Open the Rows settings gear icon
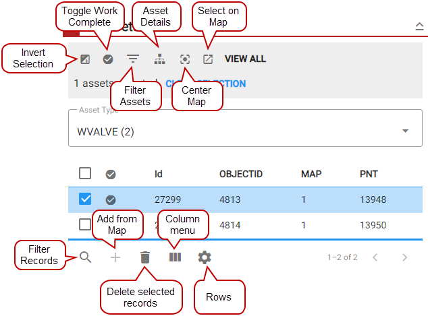The width and height of the screenshot is (428, 316). pos(205,257)
